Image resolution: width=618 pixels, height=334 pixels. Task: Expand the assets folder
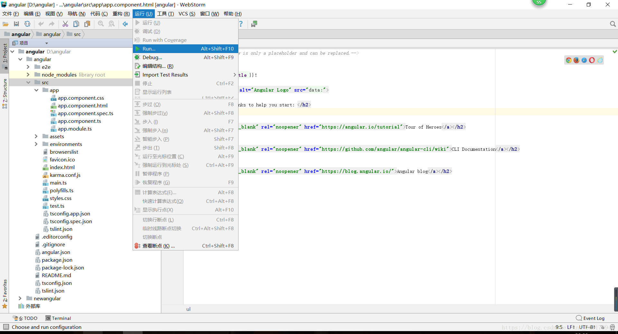point(36,136)
